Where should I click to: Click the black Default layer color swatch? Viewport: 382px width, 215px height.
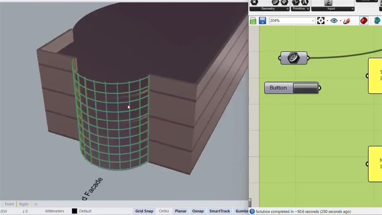click(x=75, y=211)
